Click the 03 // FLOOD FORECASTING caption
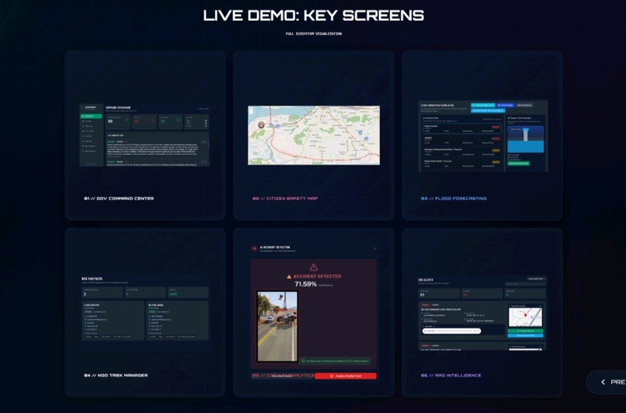The image size is (626, 413). tap(454, 198)
